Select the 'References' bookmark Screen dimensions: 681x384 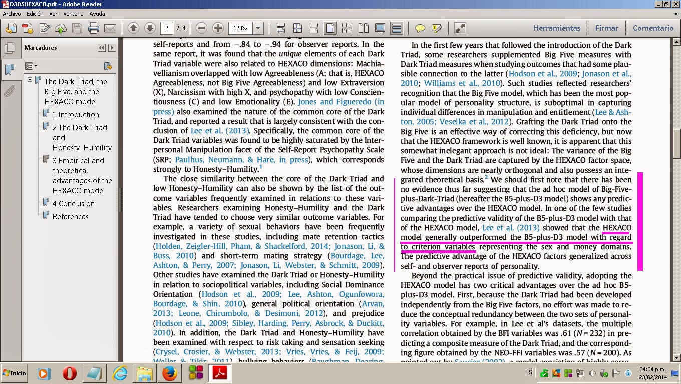[70, 216]
